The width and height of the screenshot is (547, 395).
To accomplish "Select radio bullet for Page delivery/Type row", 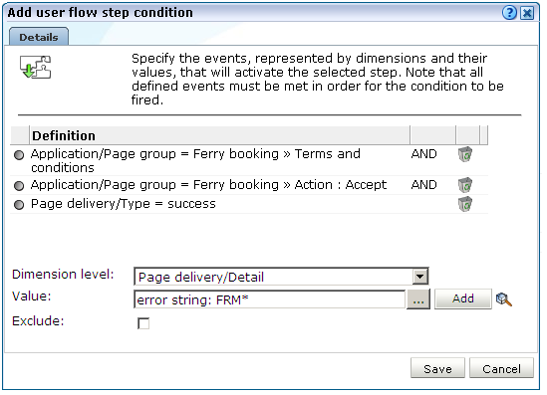I will (19, 205).
